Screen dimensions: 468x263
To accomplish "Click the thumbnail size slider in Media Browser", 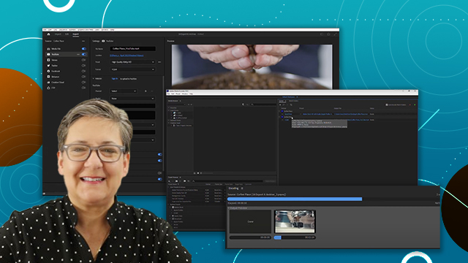I will coord(208,173).
